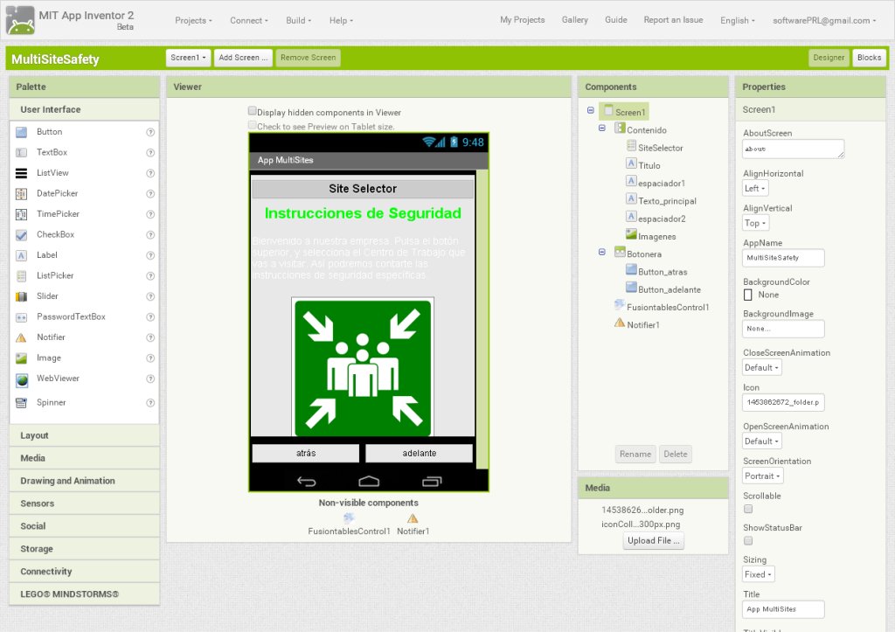Select the Label palette icon
895x632 pixels.
[x=21, y=256]
